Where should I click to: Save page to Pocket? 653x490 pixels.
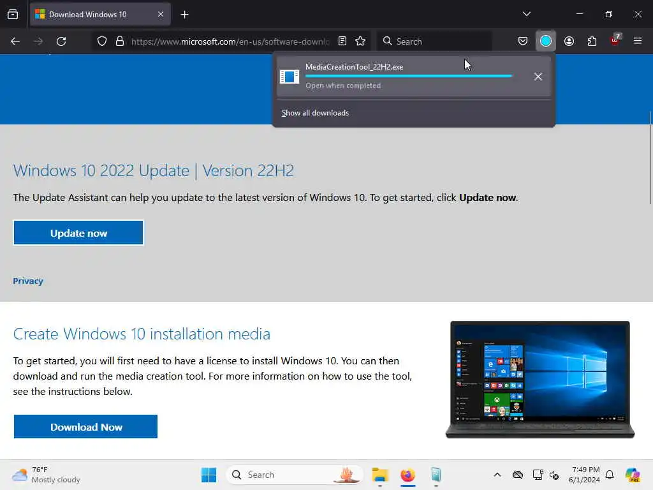click(523, 41)
